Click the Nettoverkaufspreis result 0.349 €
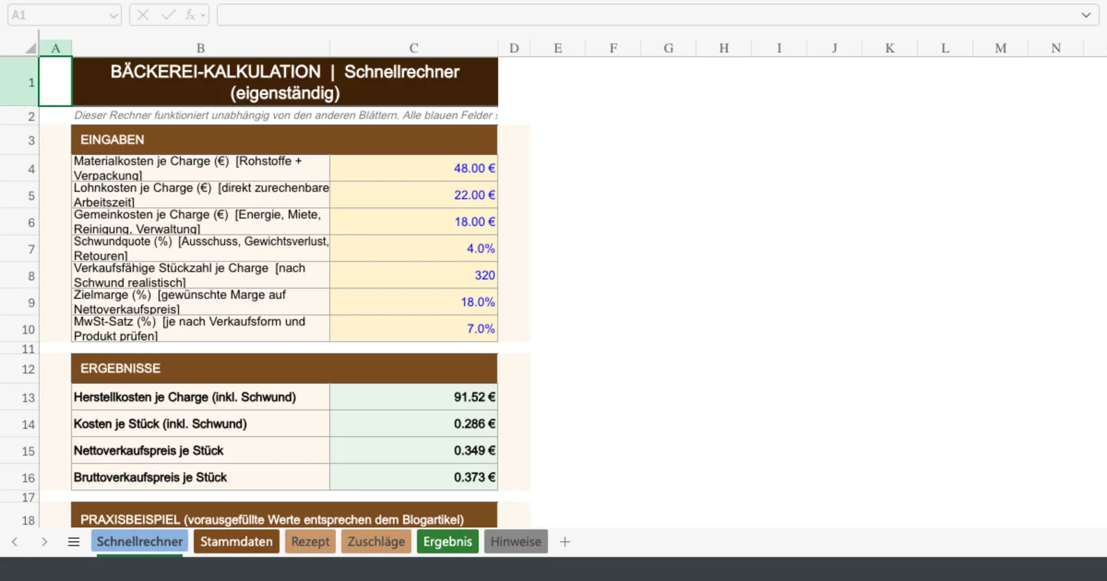This screenshot has width=1107, height=581. coord(414,450)
